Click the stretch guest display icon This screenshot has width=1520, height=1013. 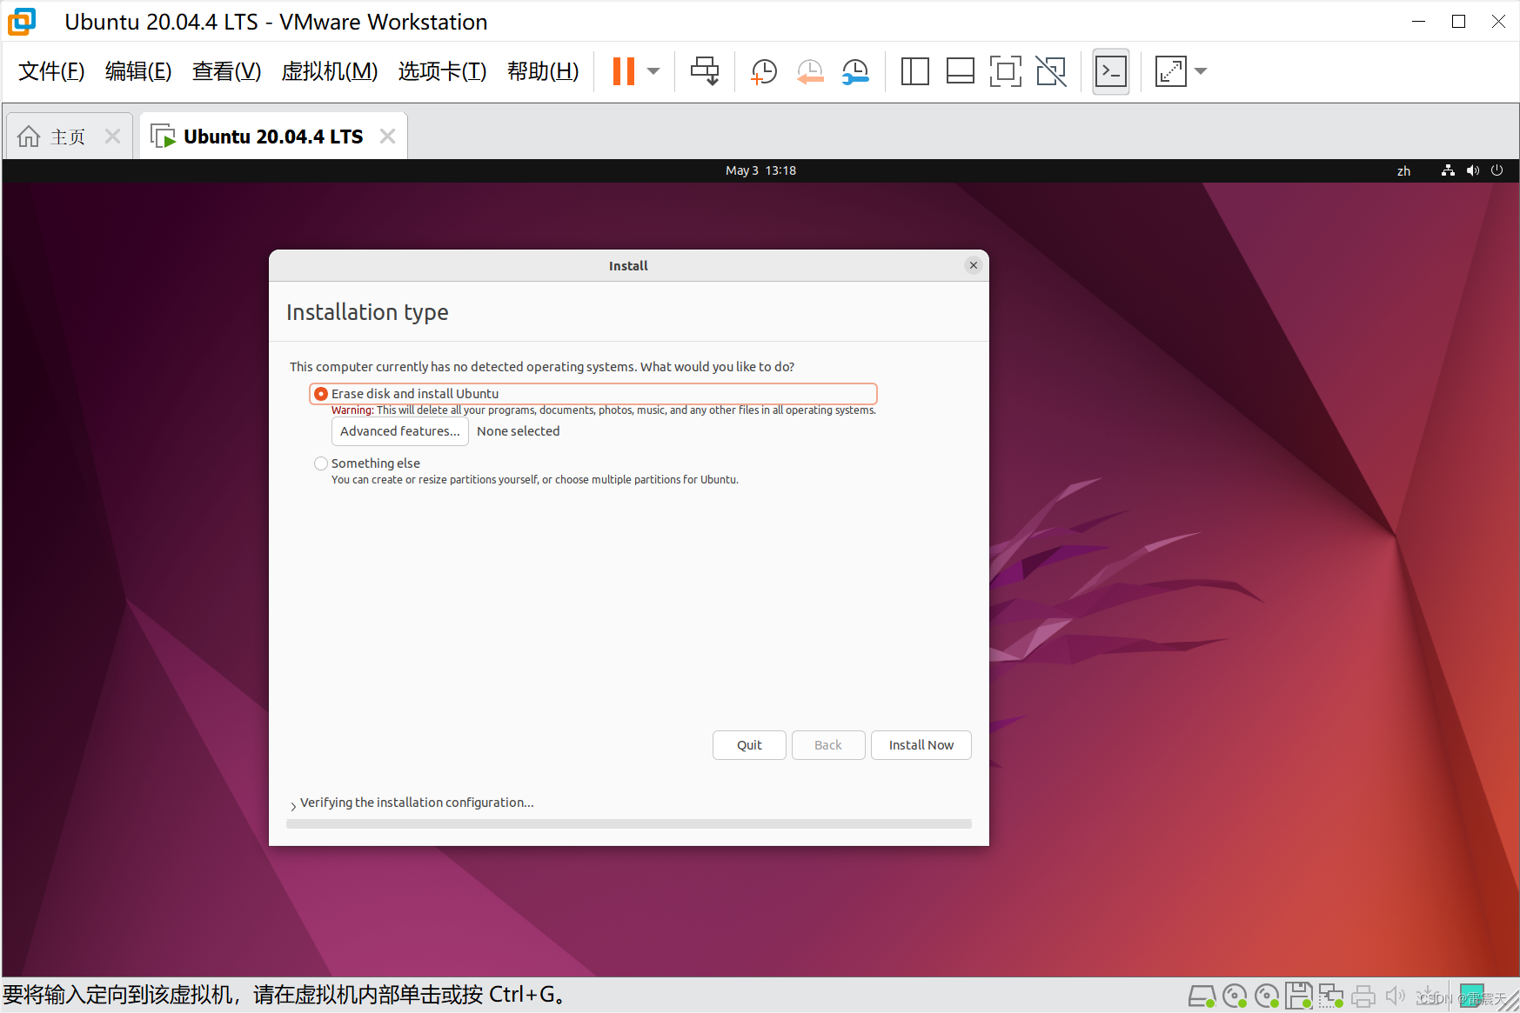1170,71
